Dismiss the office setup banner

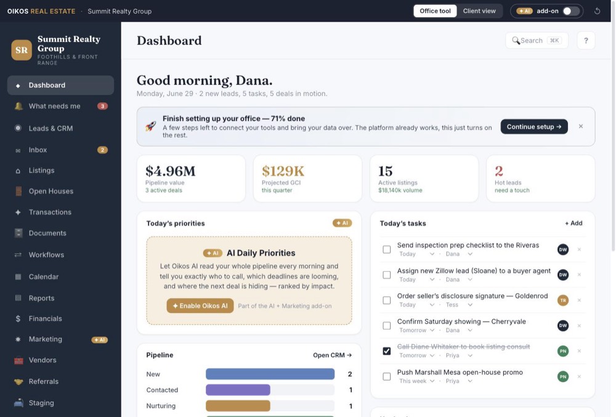click(x=581, y=126)
